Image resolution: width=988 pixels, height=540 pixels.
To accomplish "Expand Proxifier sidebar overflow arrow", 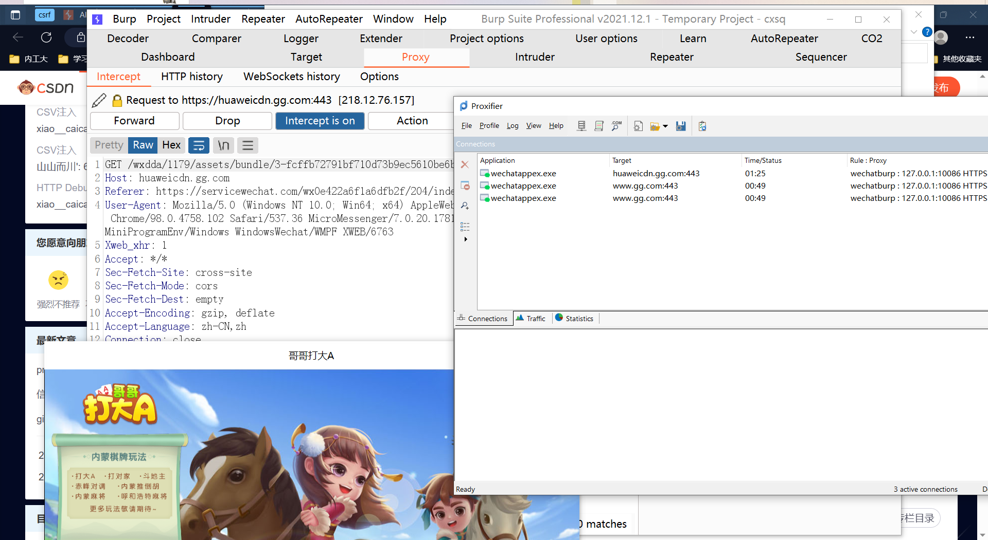I will 466,239.
